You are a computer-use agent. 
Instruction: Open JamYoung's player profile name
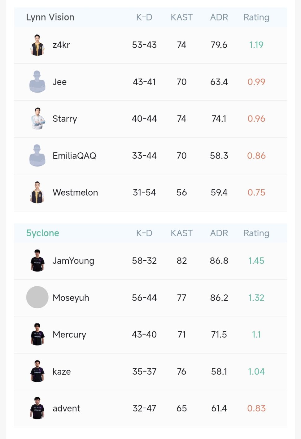(x=73, y=261)
